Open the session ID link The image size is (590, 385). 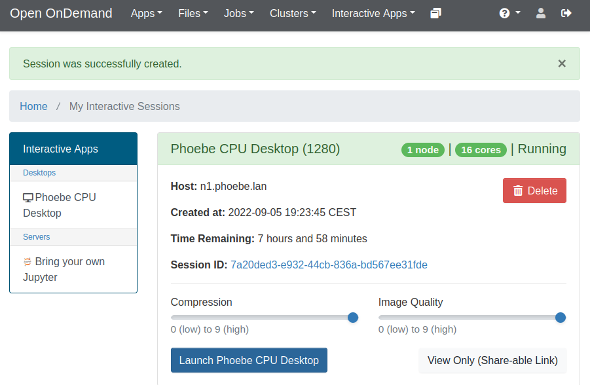click(329, 265)
